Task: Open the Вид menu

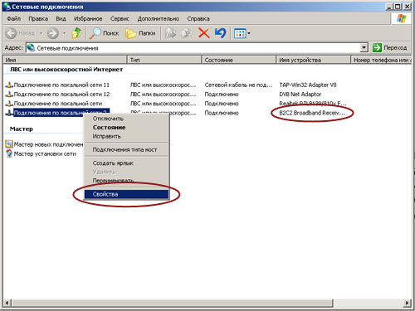Action: click(x=61, y=18)
